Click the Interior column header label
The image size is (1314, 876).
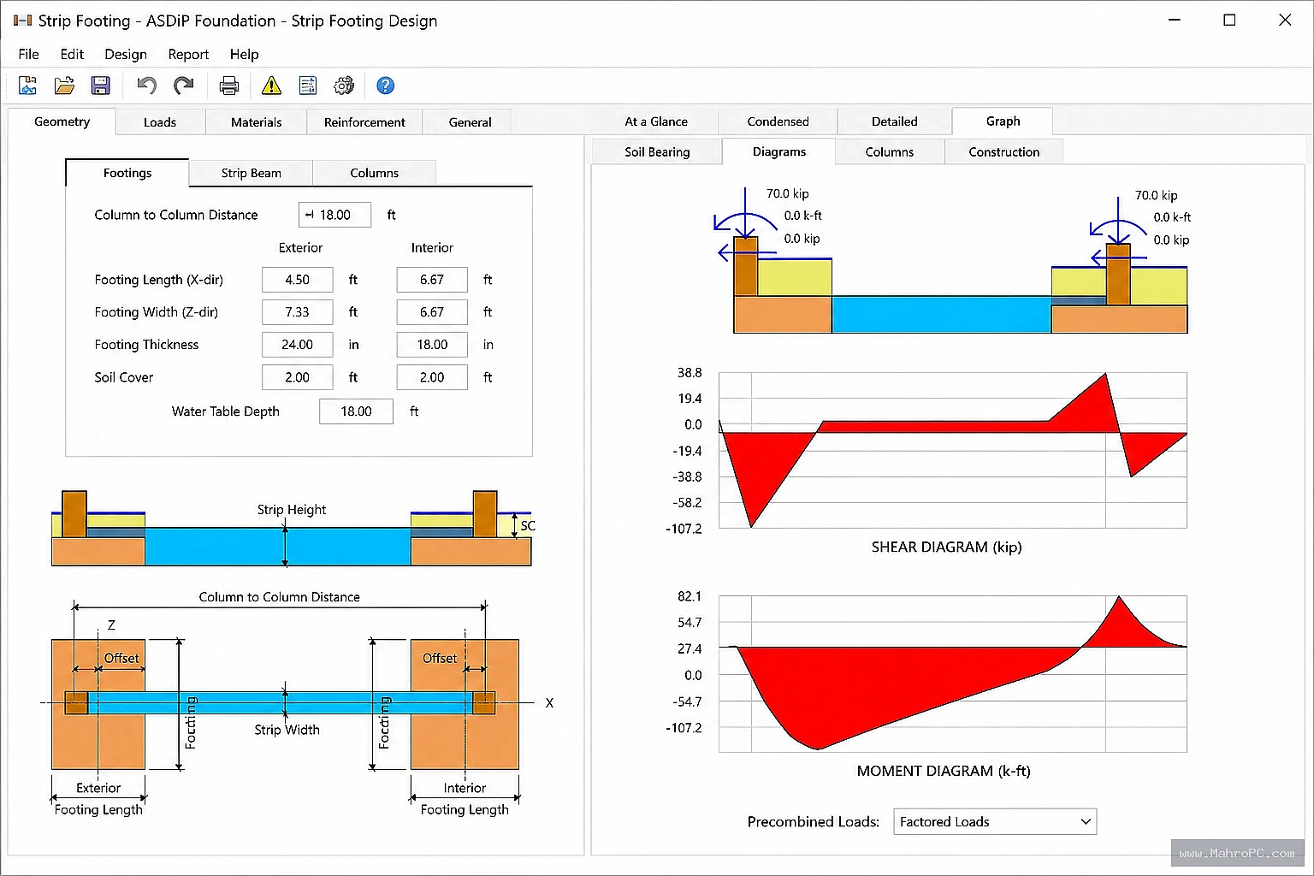432,248
